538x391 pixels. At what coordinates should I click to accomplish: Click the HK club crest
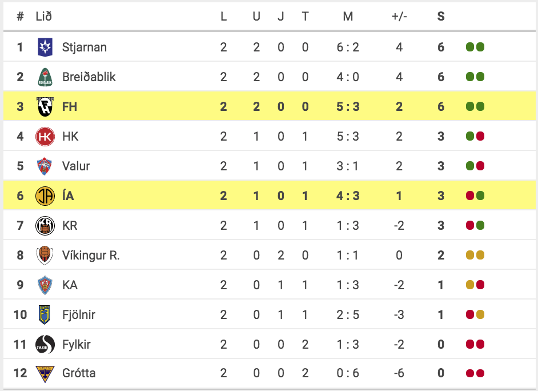click(x=45, y=136)
